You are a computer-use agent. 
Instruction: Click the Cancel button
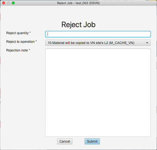click(65, 141)
